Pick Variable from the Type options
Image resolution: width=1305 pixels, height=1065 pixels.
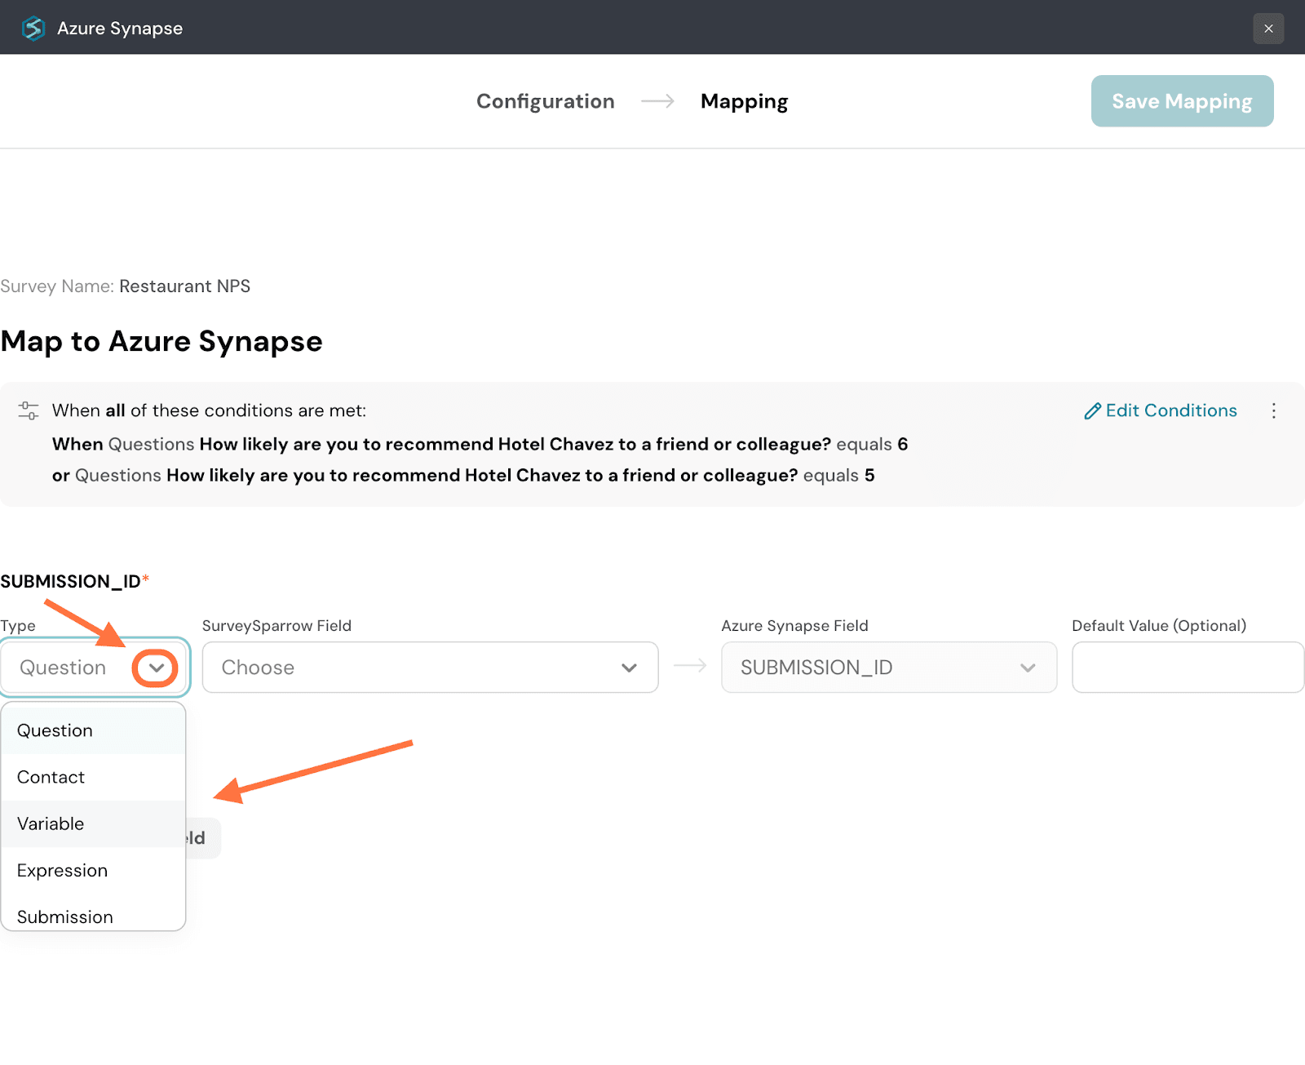[51, 823]
